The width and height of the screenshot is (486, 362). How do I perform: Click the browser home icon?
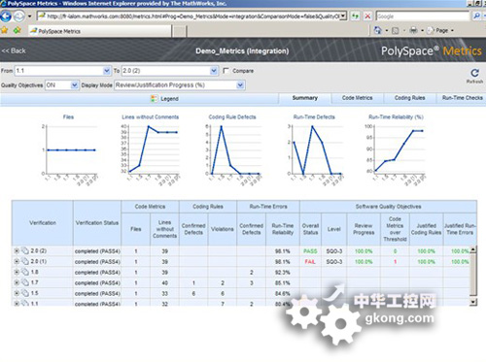(x=378, y=31)
